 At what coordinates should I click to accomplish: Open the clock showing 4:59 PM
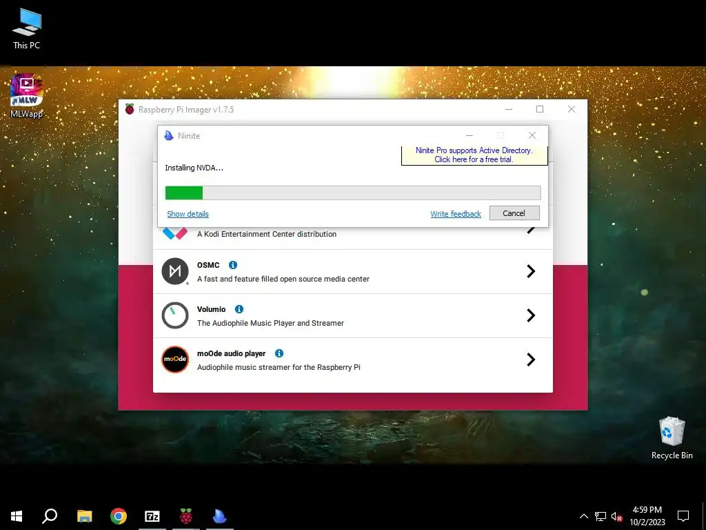pyautogui.click(x=647, y=516)
